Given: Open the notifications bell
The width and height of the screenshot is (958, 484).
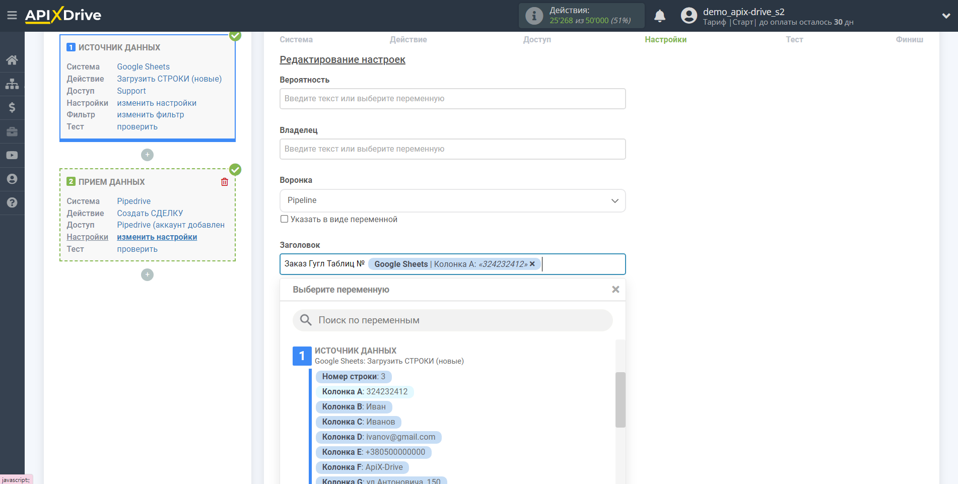Looking at the screenshot, I should click(660, 16).
